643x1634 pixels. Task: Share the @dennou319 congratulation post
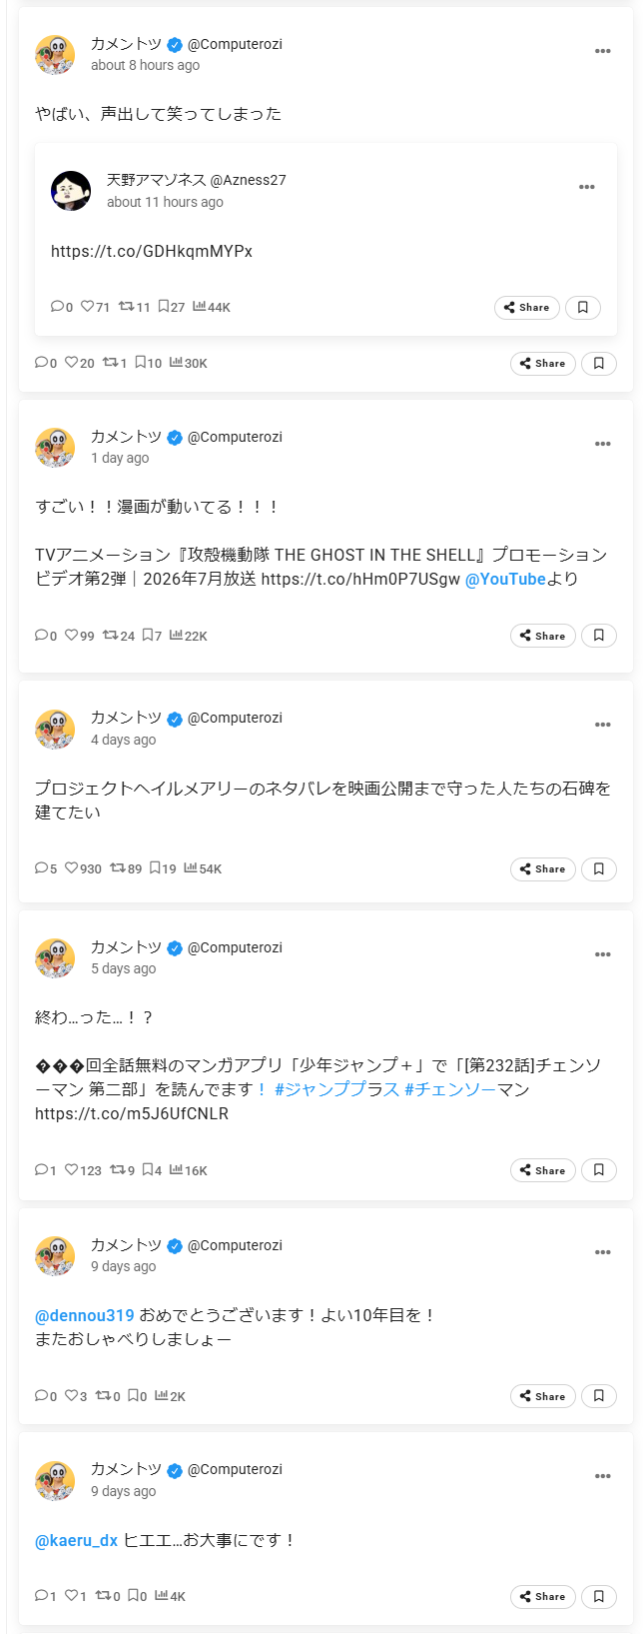[x=542, y=1396]
